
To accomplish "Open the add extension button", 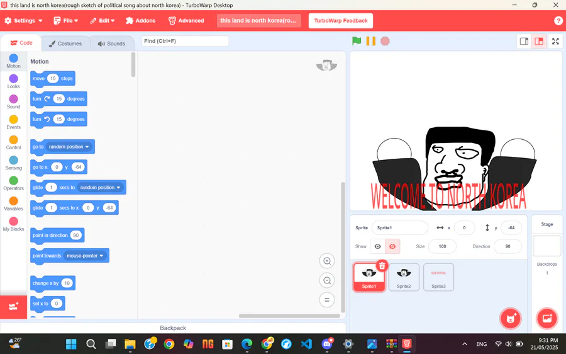I will pyautogui.click(x=13, y=307).
